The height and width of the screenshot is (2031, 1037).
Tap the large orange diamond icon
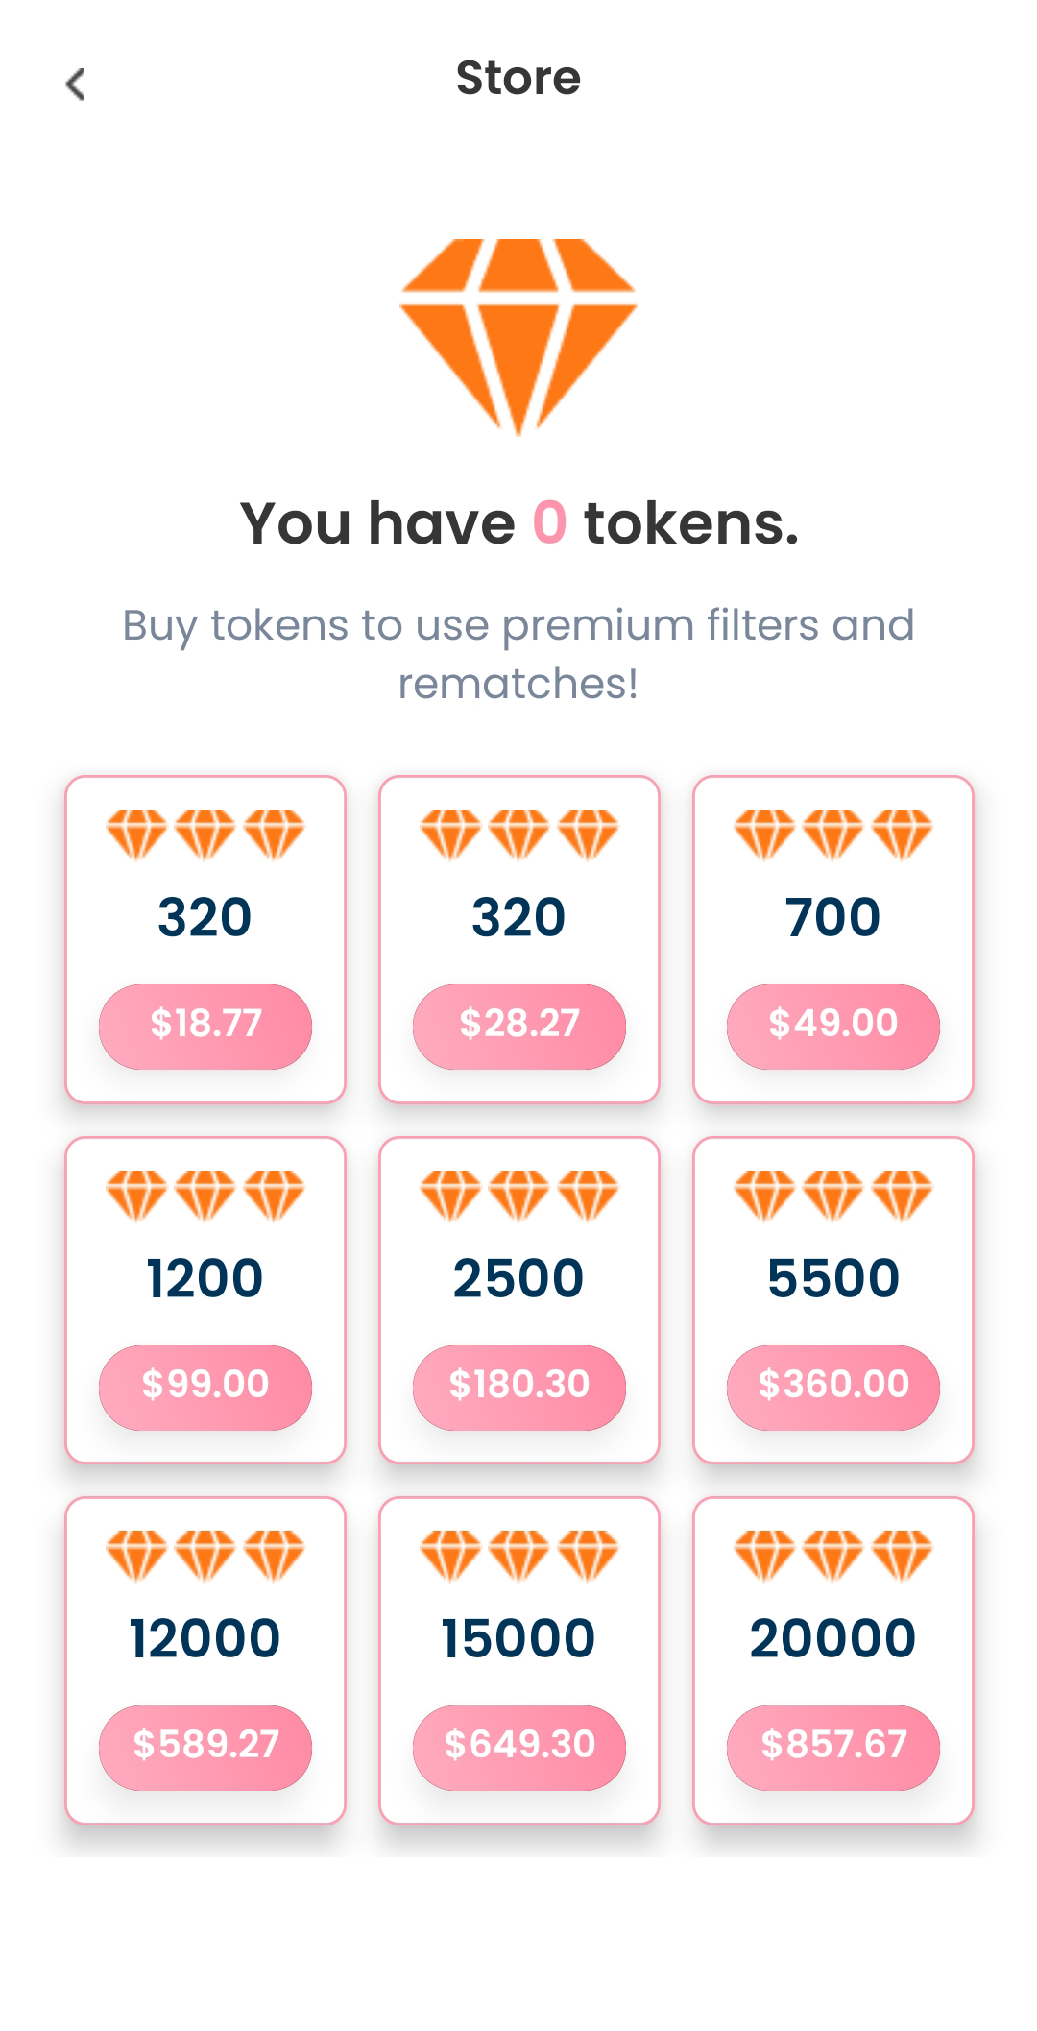click(518, 336)
